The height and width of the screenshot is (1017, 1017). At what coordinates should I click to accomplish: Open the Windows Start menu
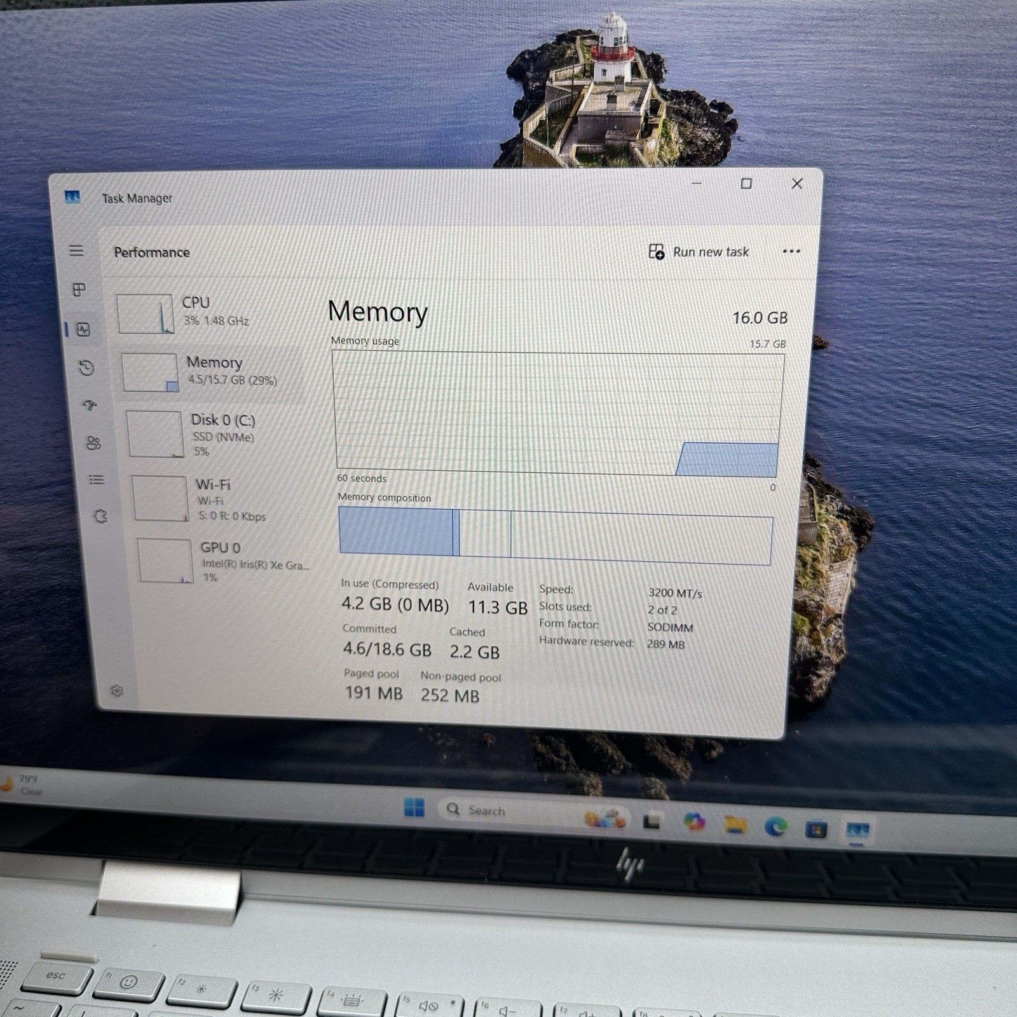(414, 808)
